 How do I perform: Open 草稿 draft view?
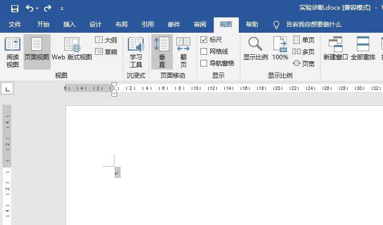[106, 52]
